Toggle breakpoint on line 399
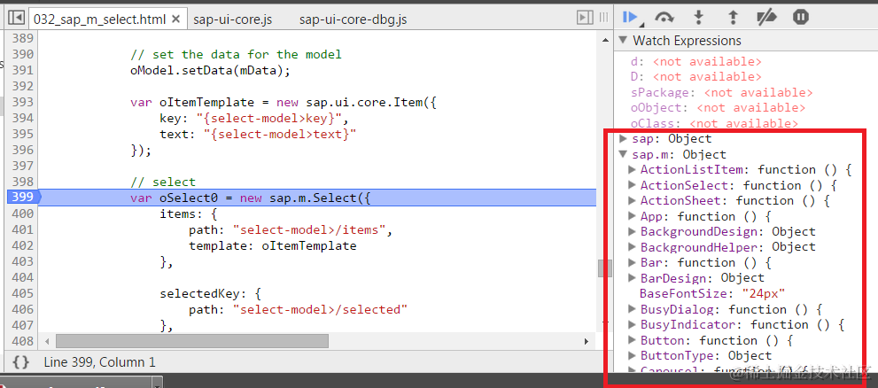This screenshot has height=388, width=878. (21, 197)
